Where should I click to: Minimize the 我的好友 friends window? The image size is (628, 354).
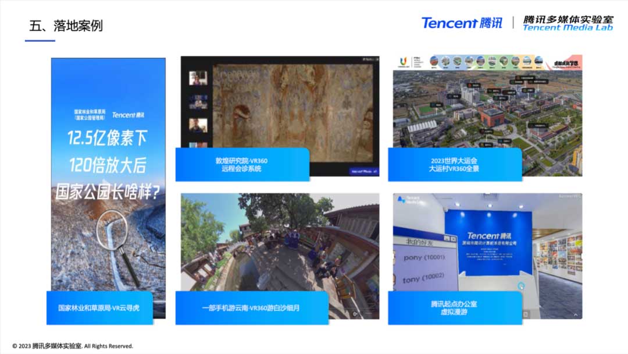[447, 238]
